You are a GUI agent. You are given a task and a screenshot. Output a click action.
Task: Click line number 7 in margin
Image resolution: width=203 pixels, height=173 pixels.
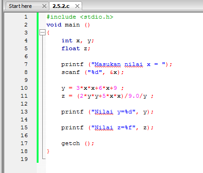tap(26, 64)
